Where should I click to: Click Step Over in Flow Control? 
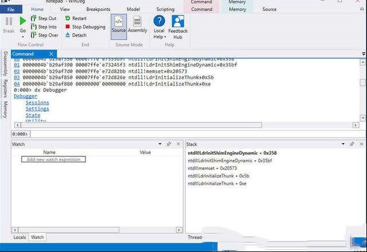coord(44,36)
